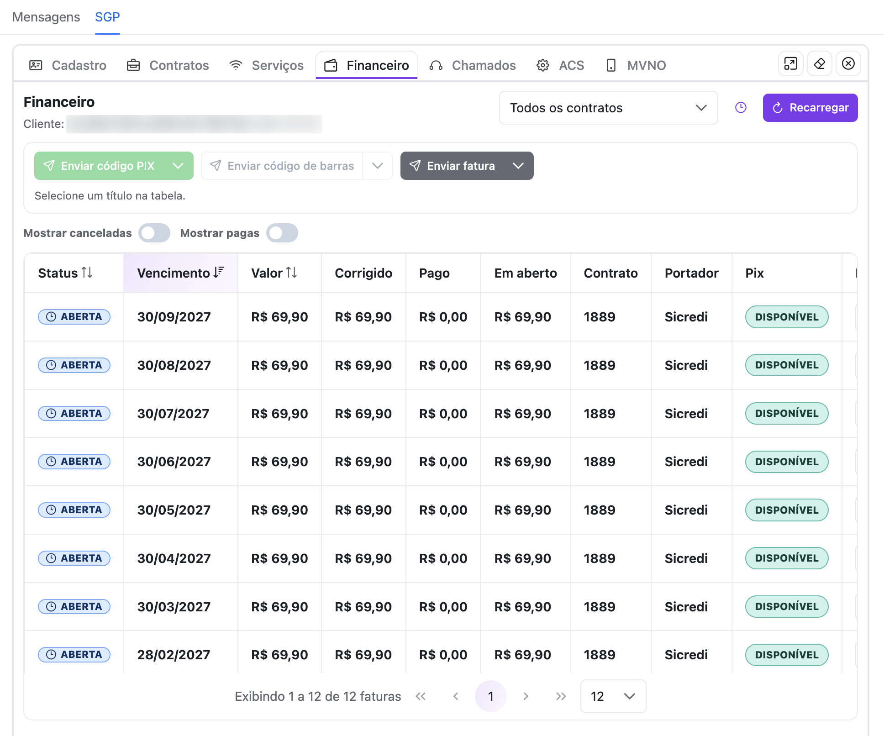Open the Cadastro tab
This screenshot has width=884, height=736.
pyautogui.click(x=68, y=65)
